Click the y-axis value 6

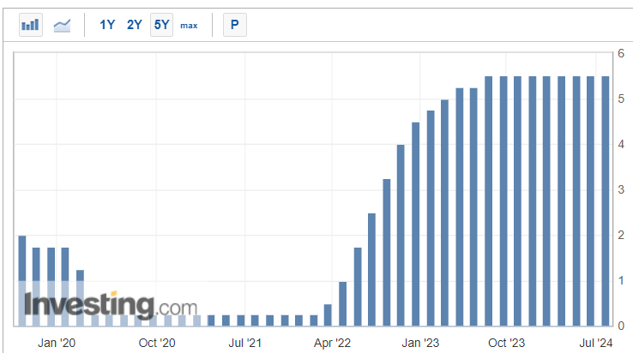[621, 53]
